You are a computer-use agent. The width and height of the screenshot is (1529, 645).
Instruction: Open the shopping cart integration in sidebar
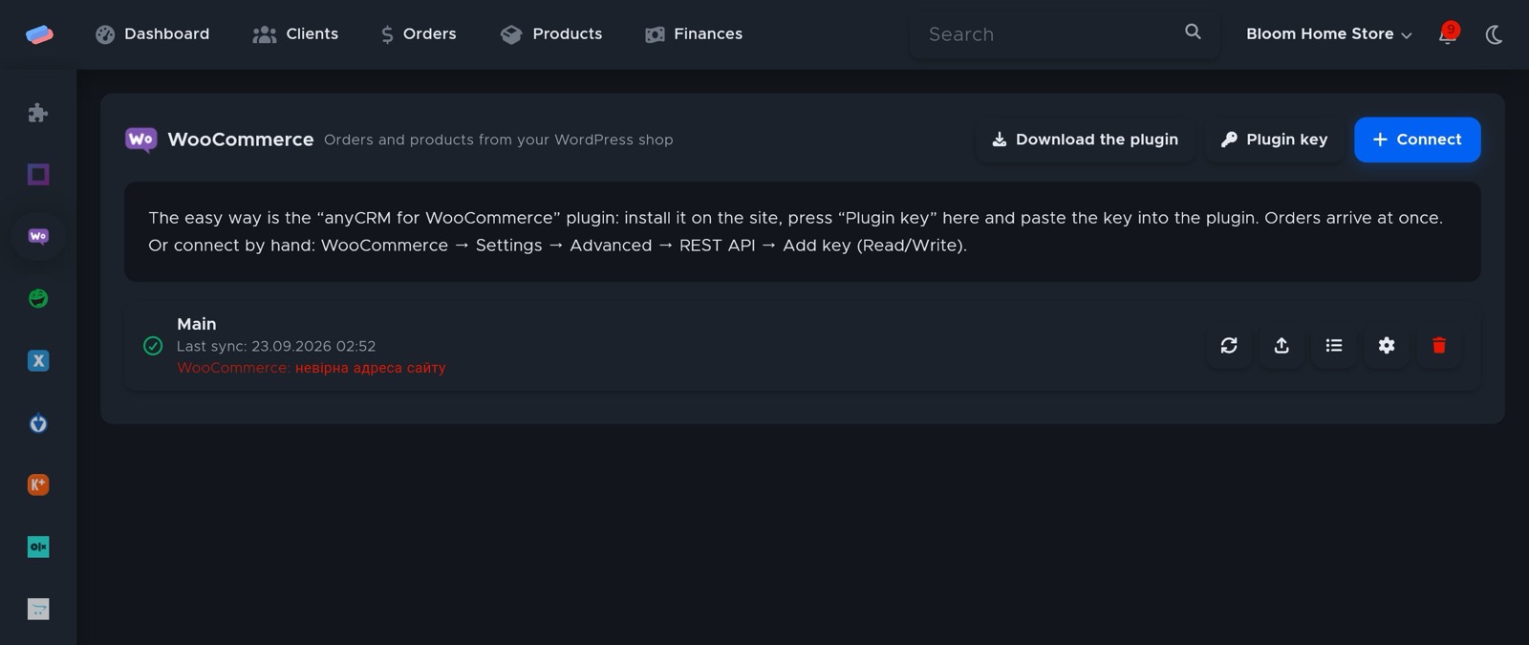pos(38,609)
